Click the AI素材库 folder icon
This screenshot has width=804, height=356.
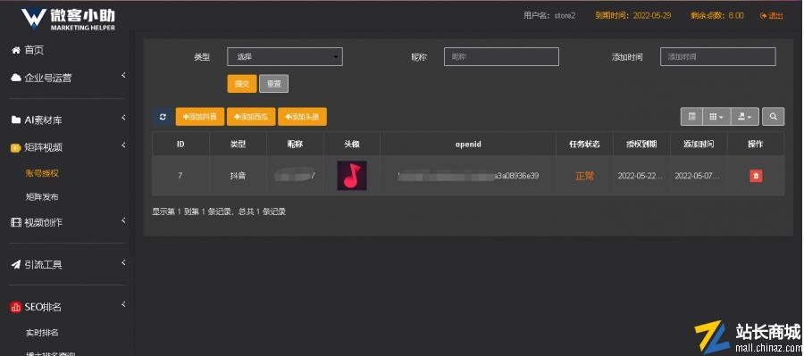(16, 120)
